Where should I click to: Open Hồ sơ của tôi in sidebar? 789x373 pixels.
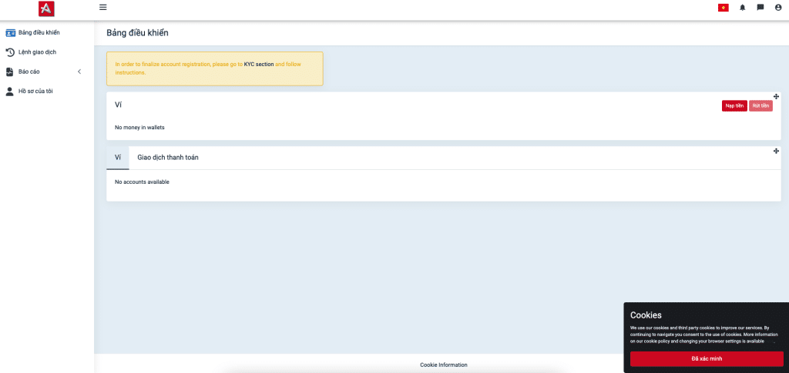coord(35,92)
